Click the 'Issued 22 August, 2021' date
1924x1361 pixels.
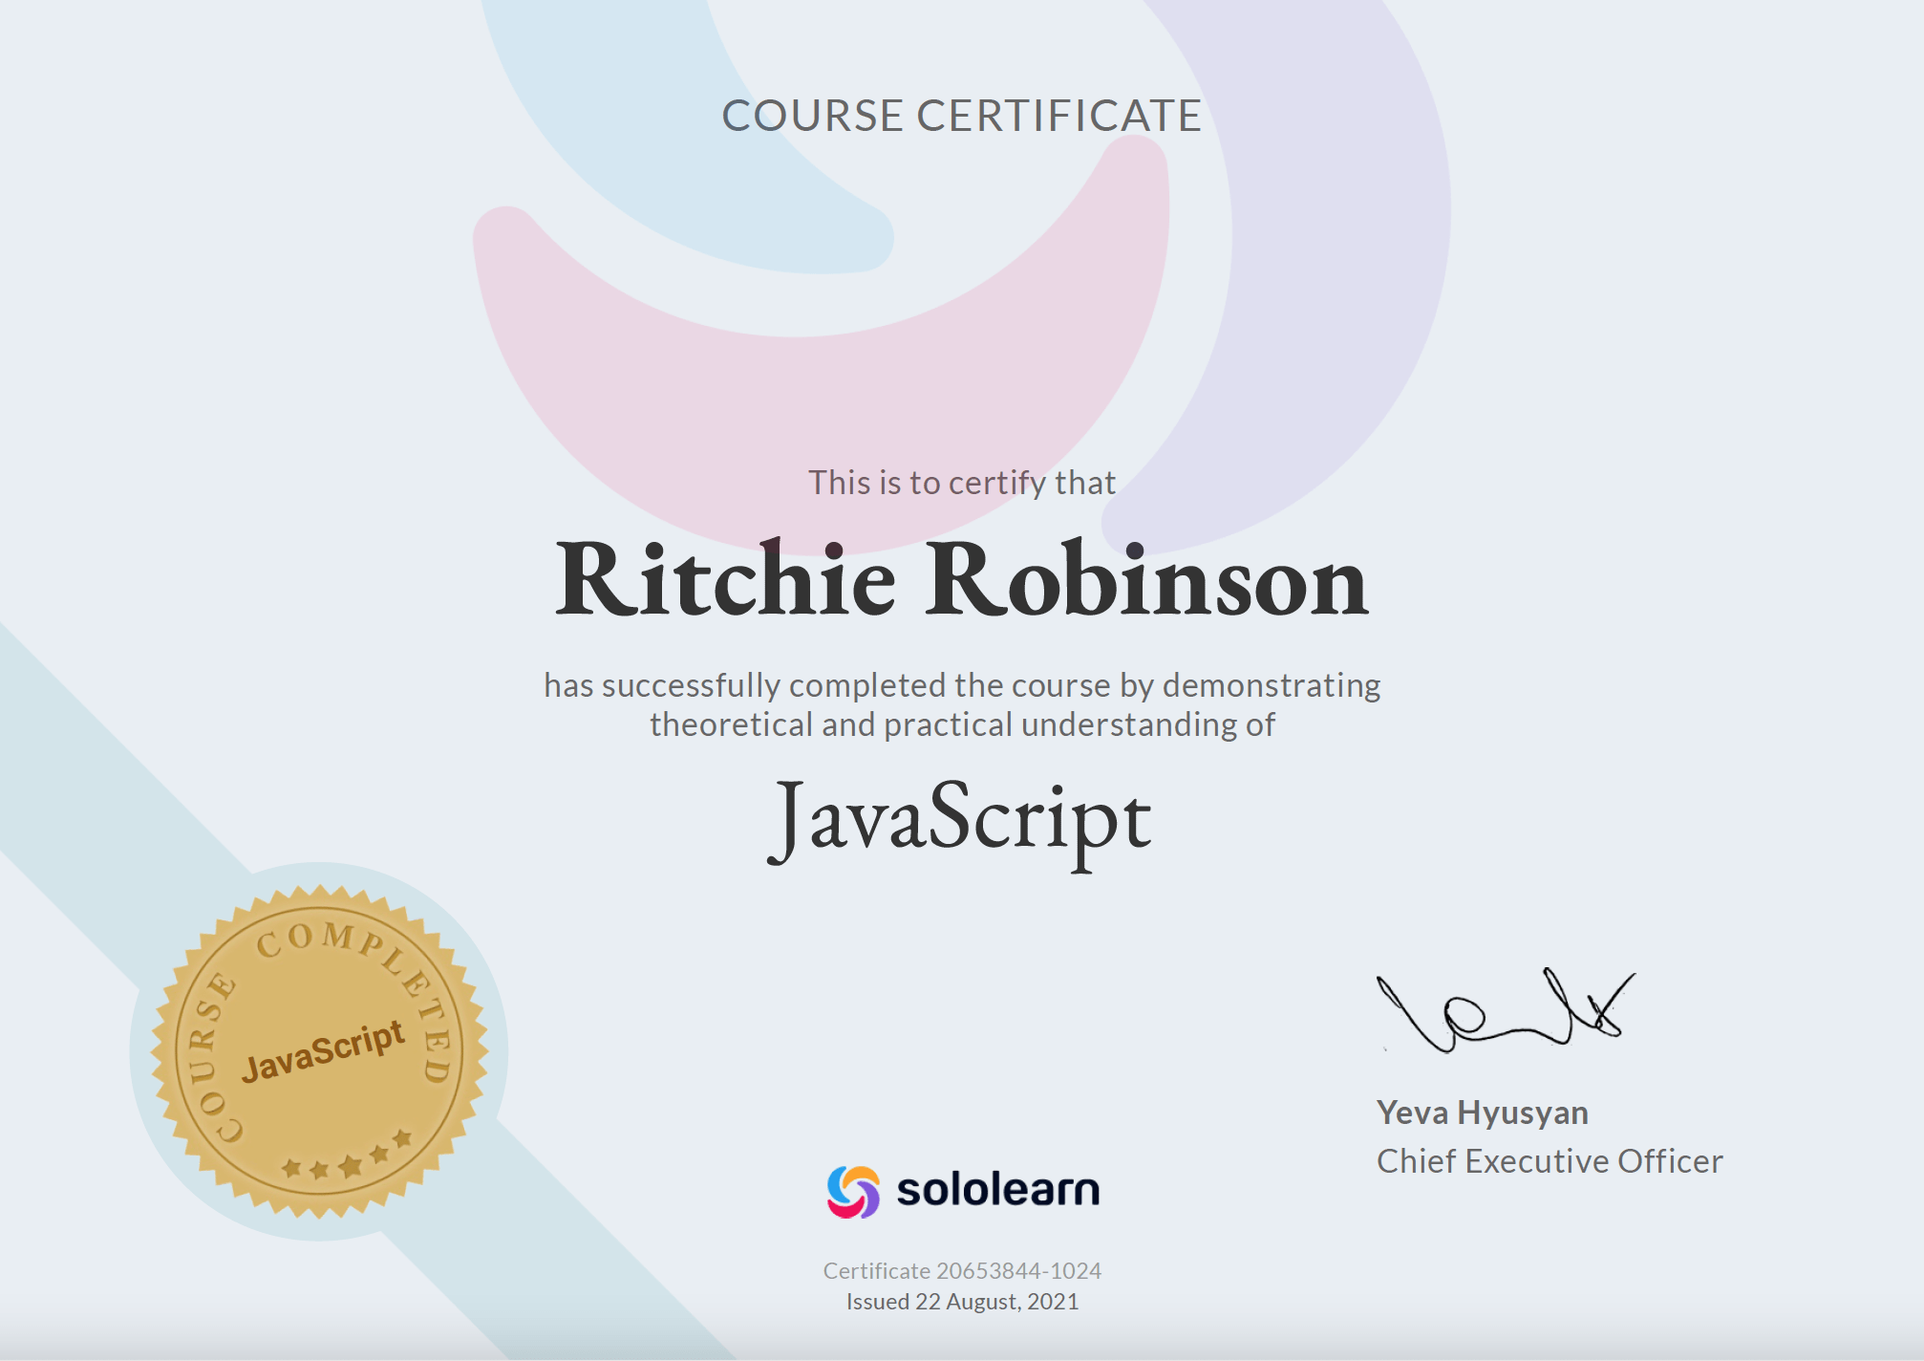pyautogui.click(x=962, y=1302)
